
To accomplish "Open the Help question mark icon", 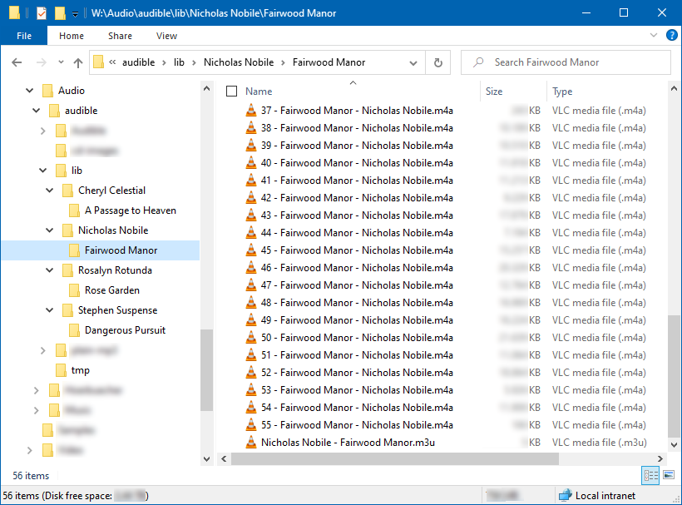I will pos(671,35).
